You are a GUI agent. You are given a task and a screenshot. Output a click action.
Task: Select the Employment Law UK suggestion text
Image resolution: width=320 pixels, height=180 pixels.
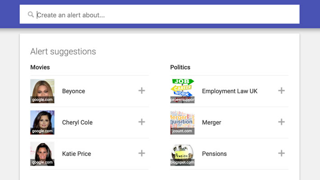[229, 91]
